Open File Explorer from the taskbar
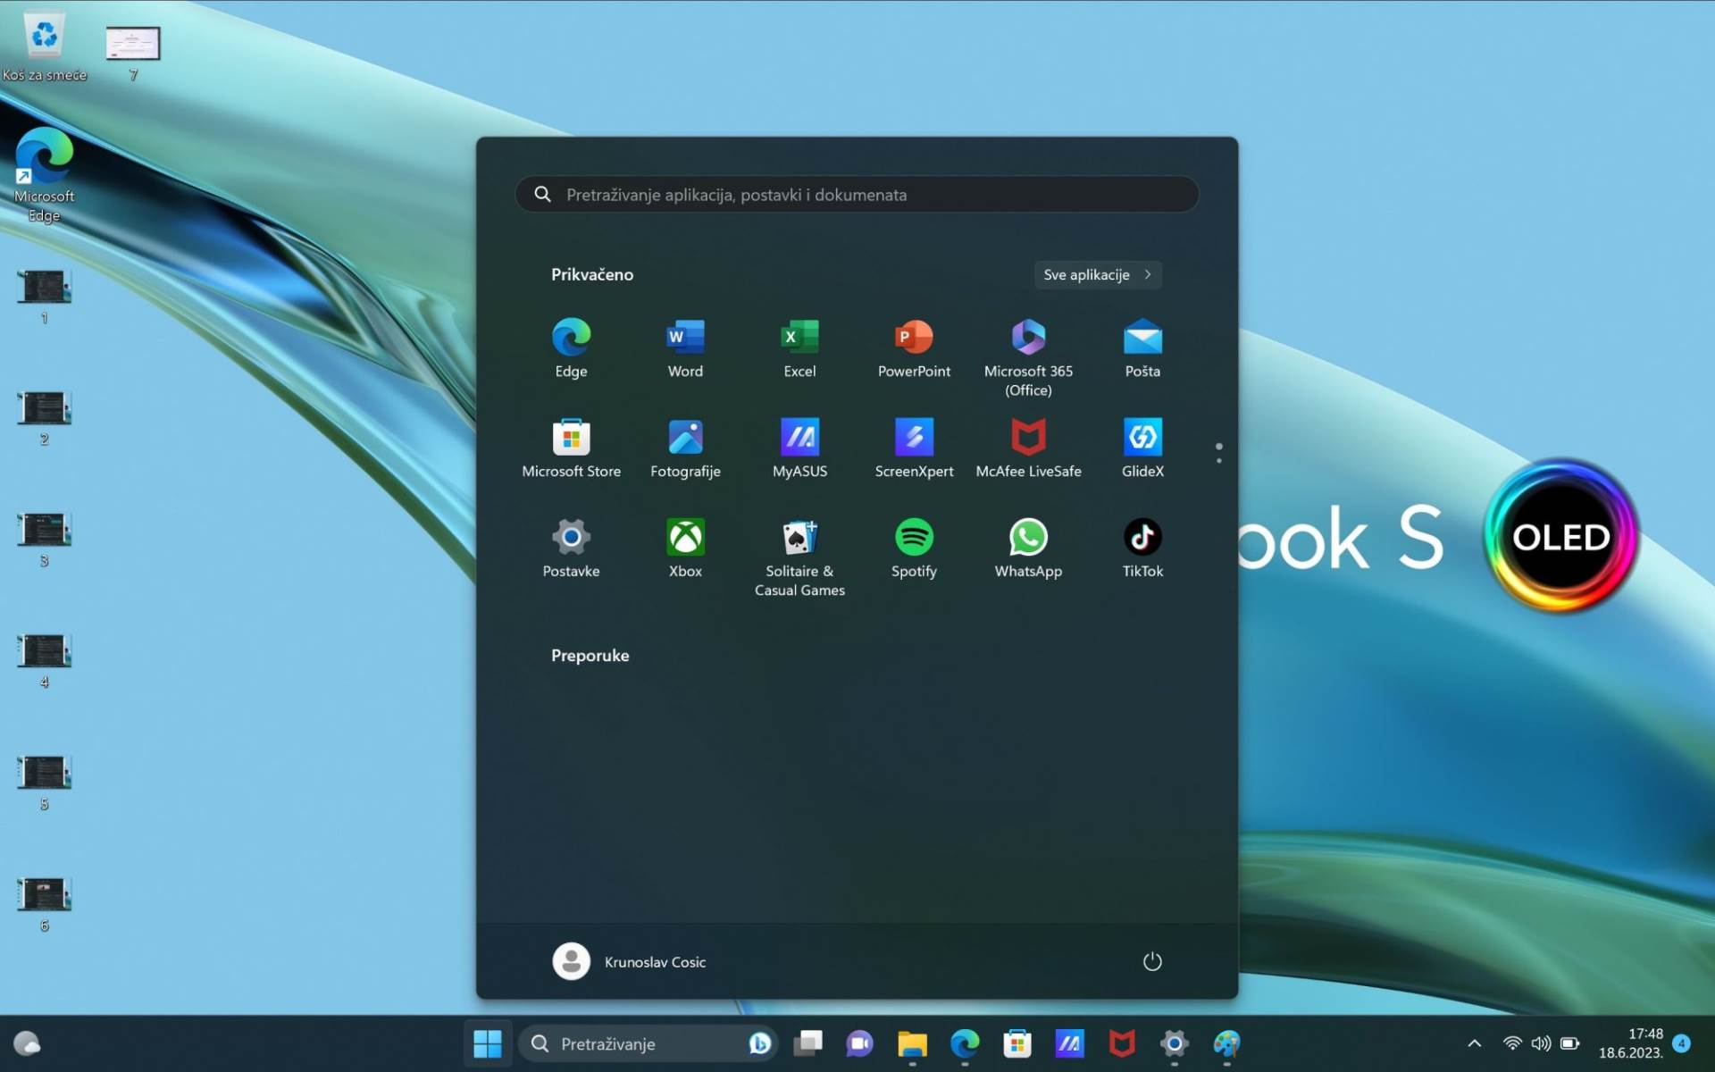The height and width of the screenshot is (1072, 1715). point(912,1043)
